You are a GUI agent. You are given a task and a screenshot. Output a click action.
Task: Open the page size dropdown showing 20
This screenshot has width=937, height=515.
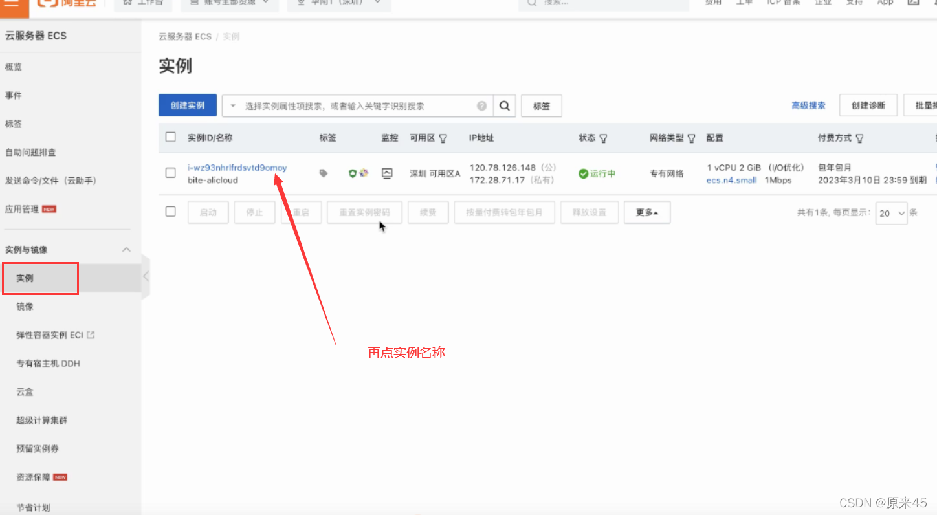click(x=892, y=213)
